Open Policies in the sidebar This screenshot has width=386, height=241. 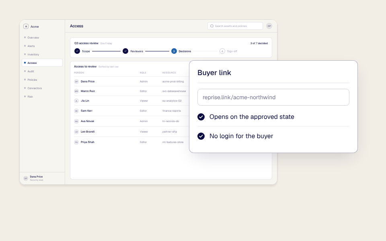(x=42, y=80)
